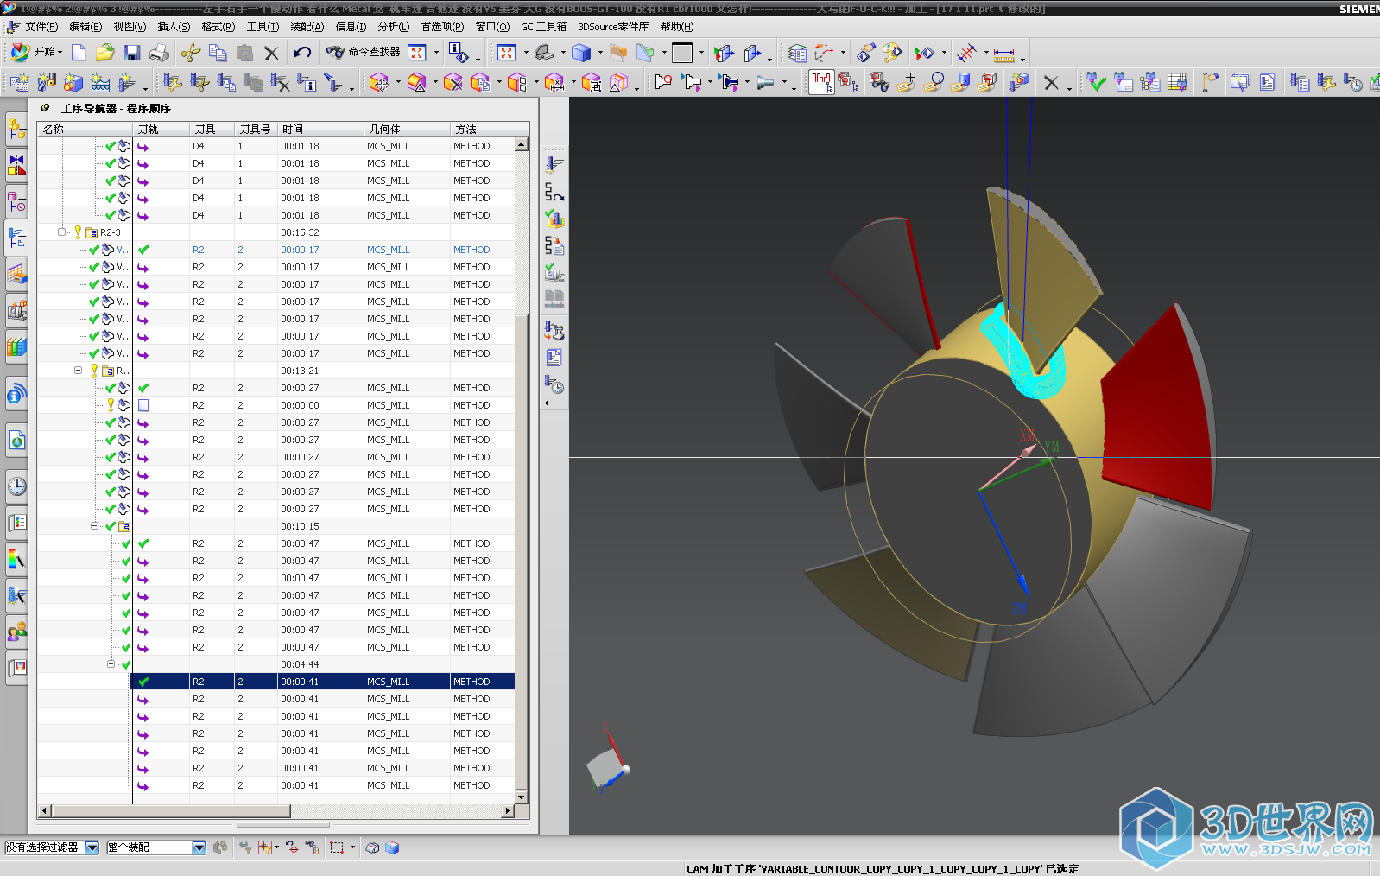Open the History clock sidebar tab
1380x876 pixels.
[16, 486]
